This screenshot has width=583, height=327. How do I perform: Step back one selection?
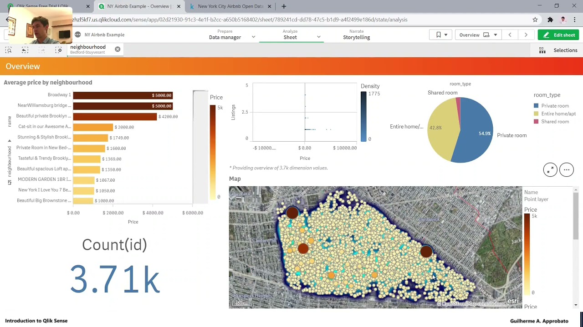tap(25, 50)
